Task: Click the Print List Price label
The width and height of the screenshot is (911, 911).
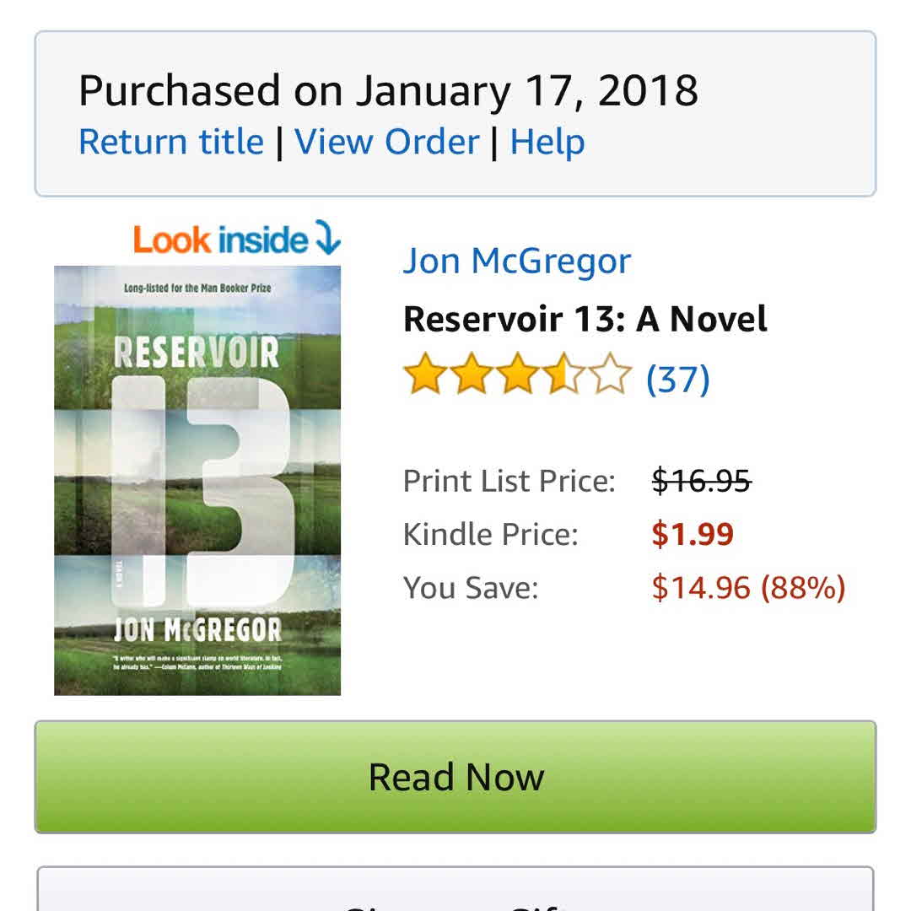Action: pos(509,481)
